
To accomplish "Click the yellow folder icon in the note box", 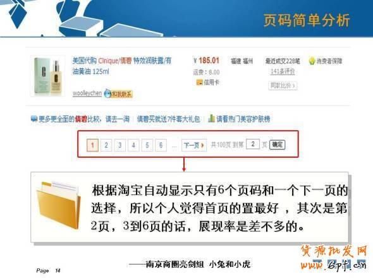I will [x=59, y=205].
